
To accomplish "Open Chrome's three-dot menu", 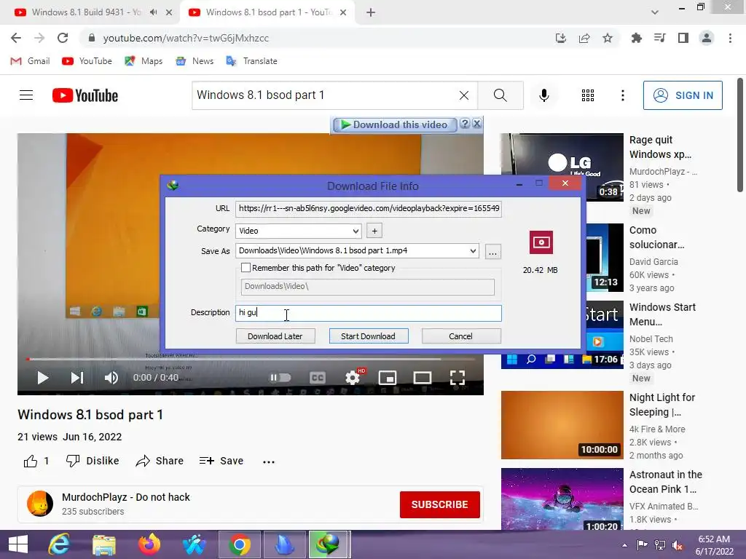I will point(730,38).
